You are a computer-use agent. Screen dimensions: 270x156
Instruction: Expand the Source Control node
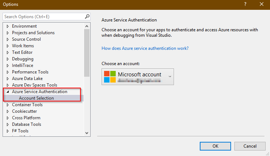(x=8, y=39)
